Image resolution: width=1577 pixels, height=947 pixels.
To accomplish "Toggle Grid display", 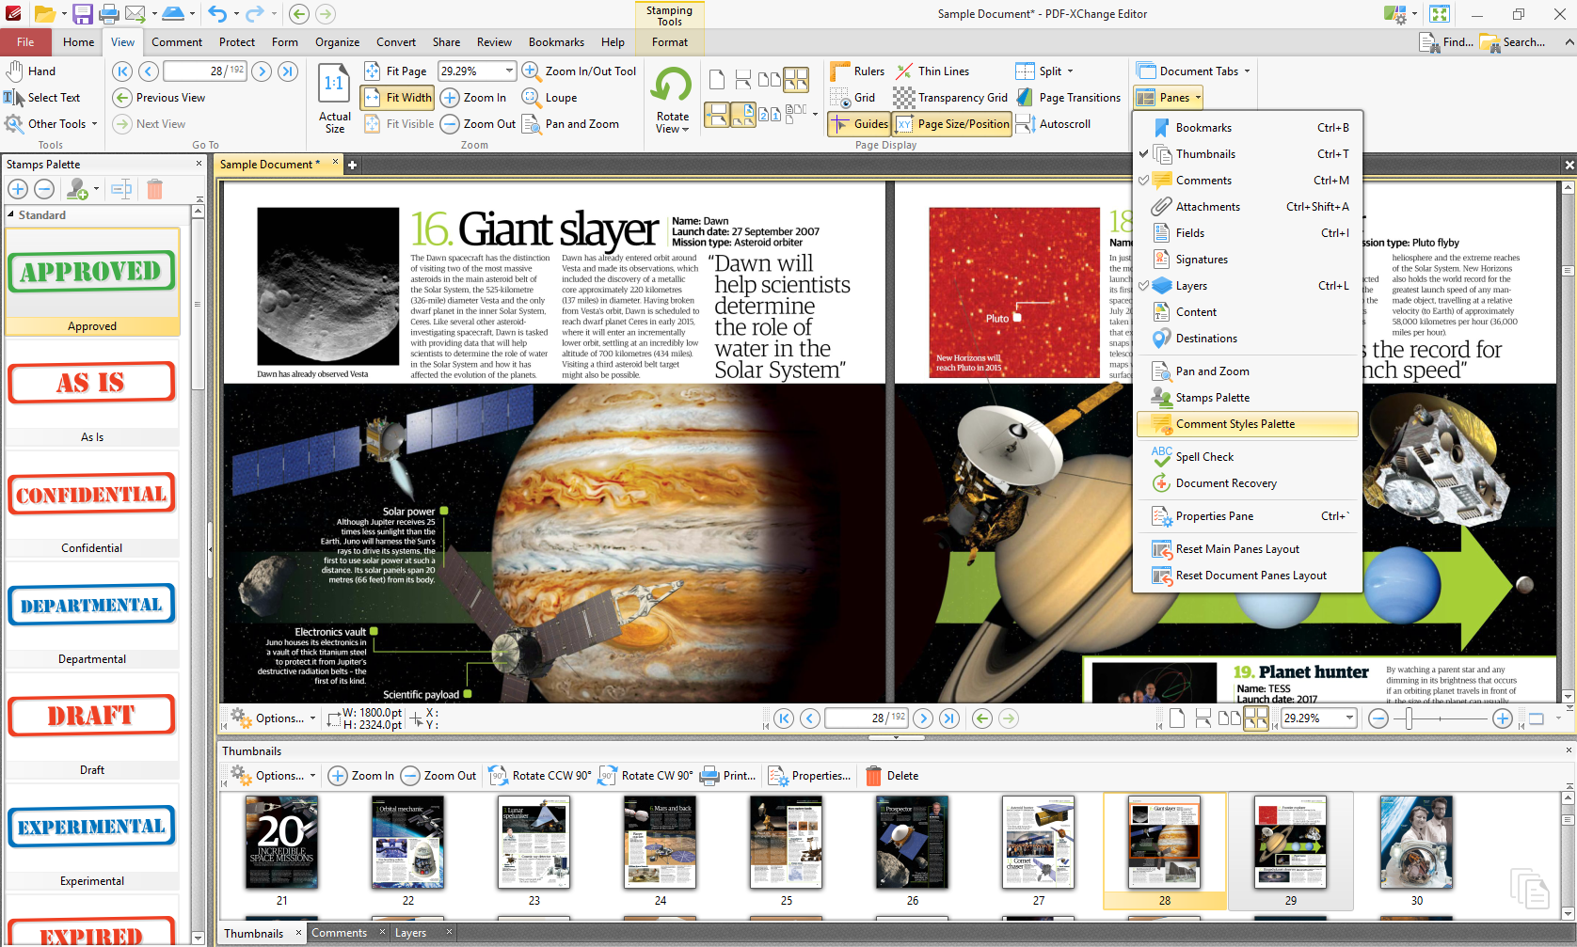I will pyautogui.click(x=853, y=98).
